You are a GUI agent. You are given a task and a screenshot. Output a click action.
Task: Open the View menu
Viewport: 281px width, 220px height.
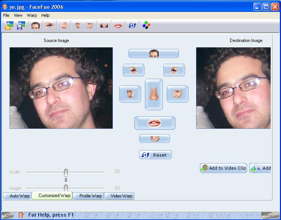click(18, 15)
